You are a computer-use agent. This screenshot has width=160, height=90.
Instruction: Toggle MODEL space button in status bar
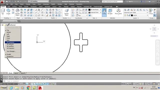coord(123,84)
